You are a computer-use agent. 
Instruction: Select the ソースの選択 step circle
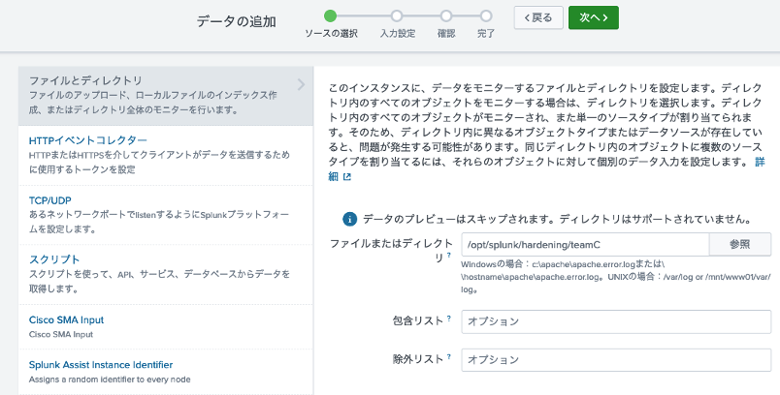(x=330, y=15)
